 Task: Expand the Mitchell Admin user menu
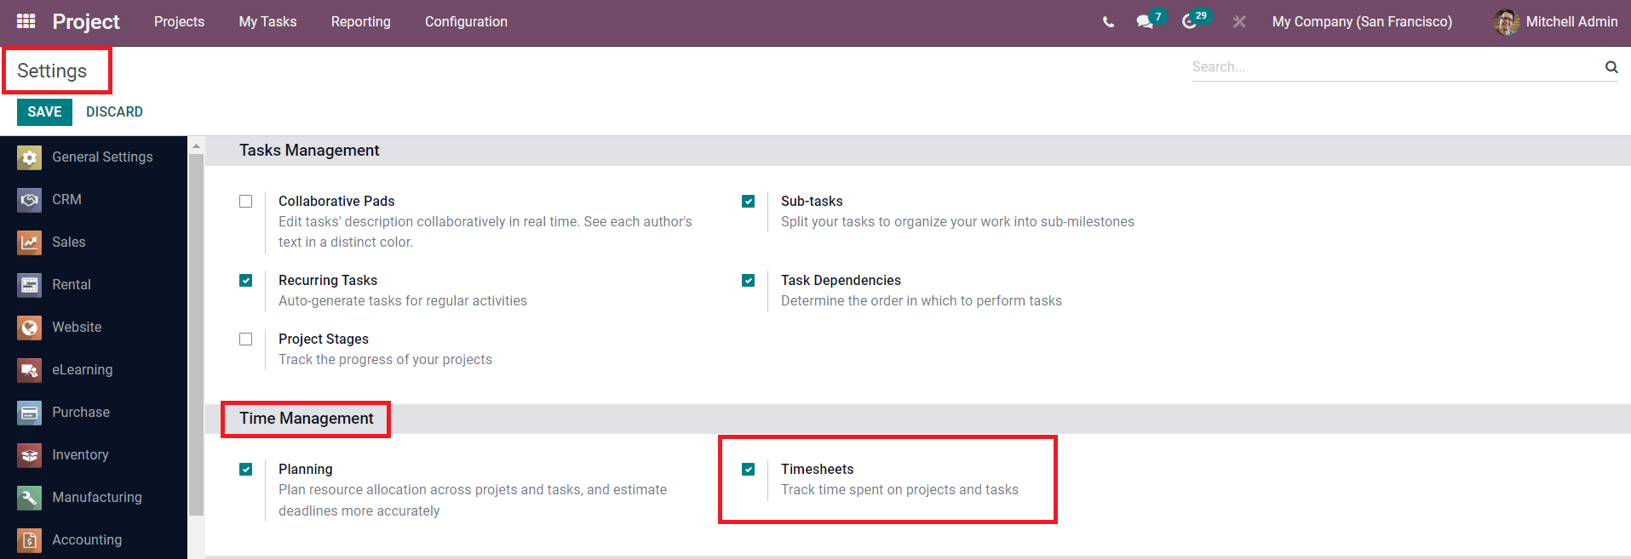tap(1556, 22)
